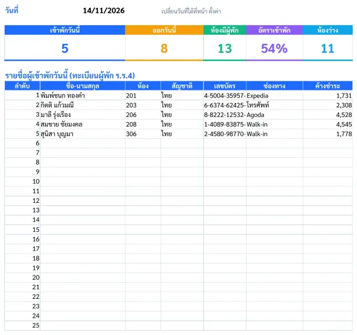
Task: Select guest name พิมพ์ชนก ทองคำ
Action: 83,95
